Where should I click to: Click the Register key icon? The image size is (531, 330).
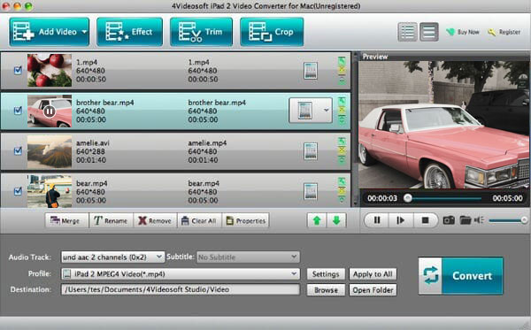(x=492, y=32)
